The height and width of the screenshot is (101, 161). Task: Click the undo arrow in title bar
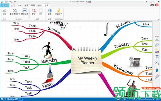[x=10, y=2]
